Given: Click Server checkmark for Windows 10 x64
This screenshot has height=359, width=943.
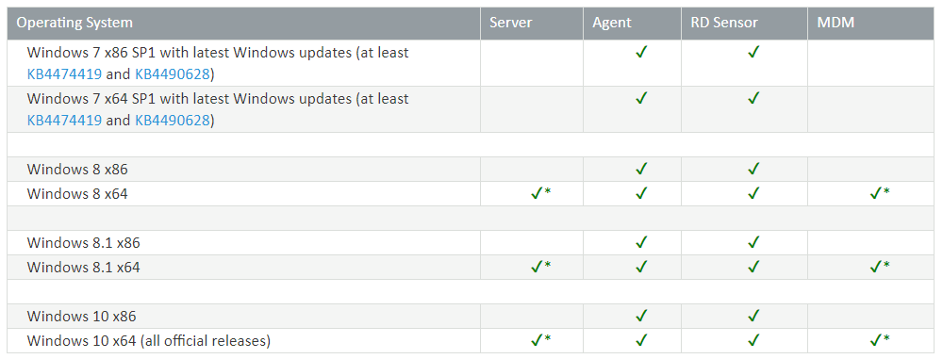Looking at the screenshot, I should point(538,340).
